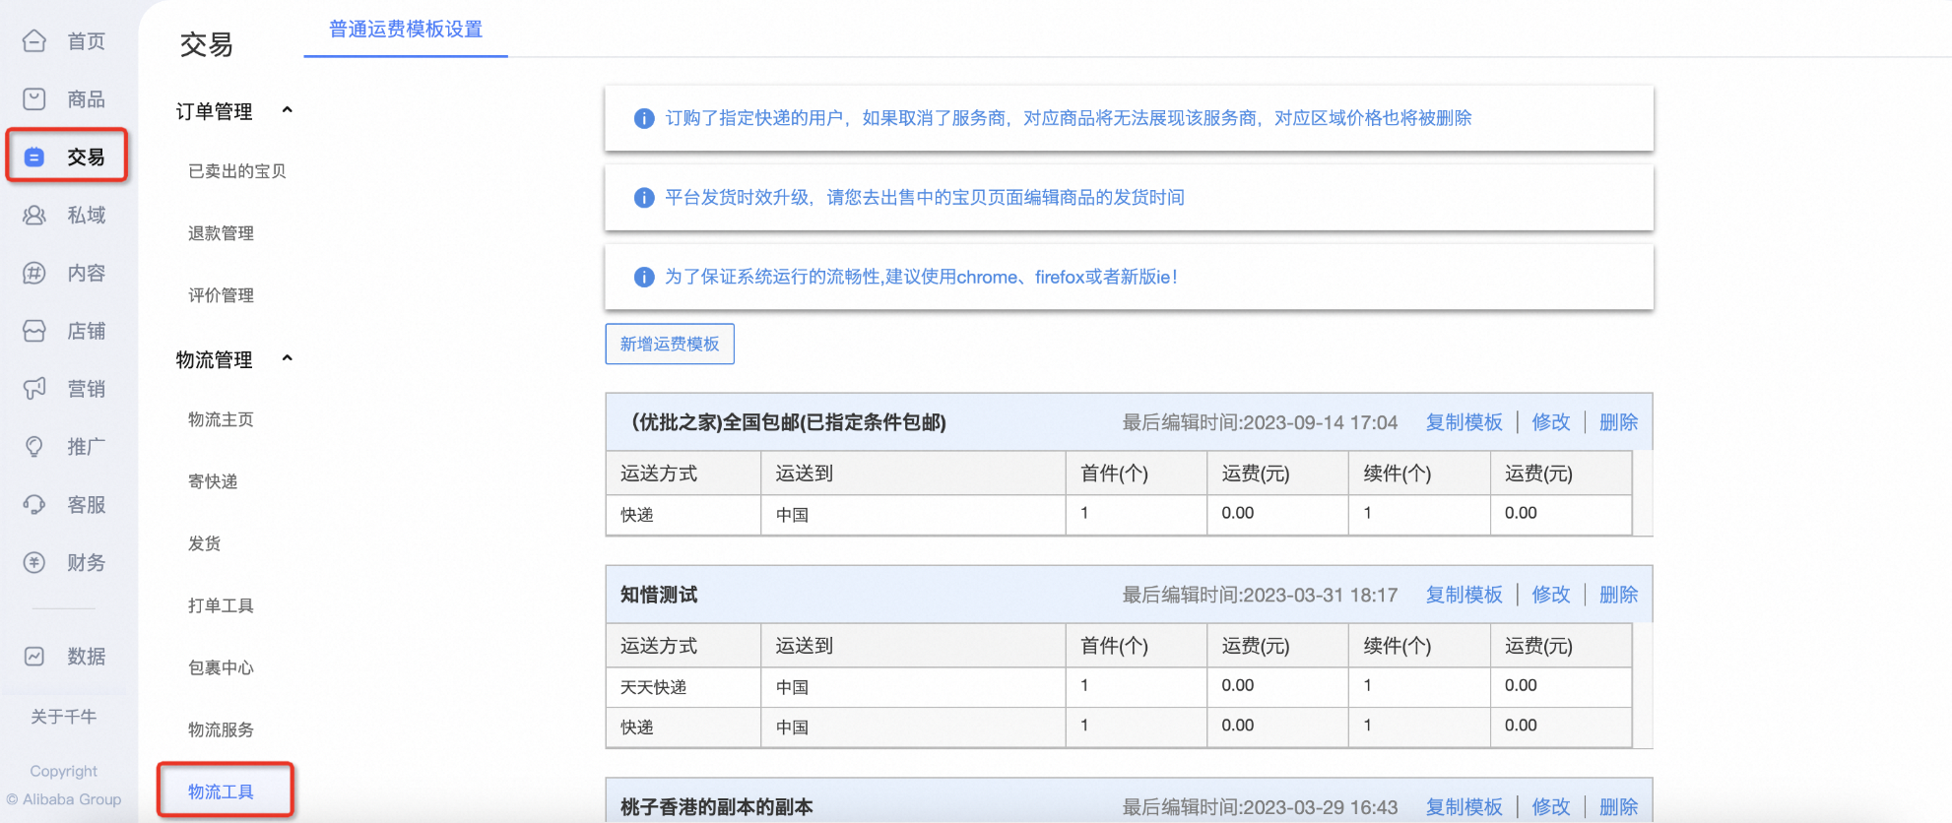Click the 财务 yen coin icon

(x=34, y=562)
